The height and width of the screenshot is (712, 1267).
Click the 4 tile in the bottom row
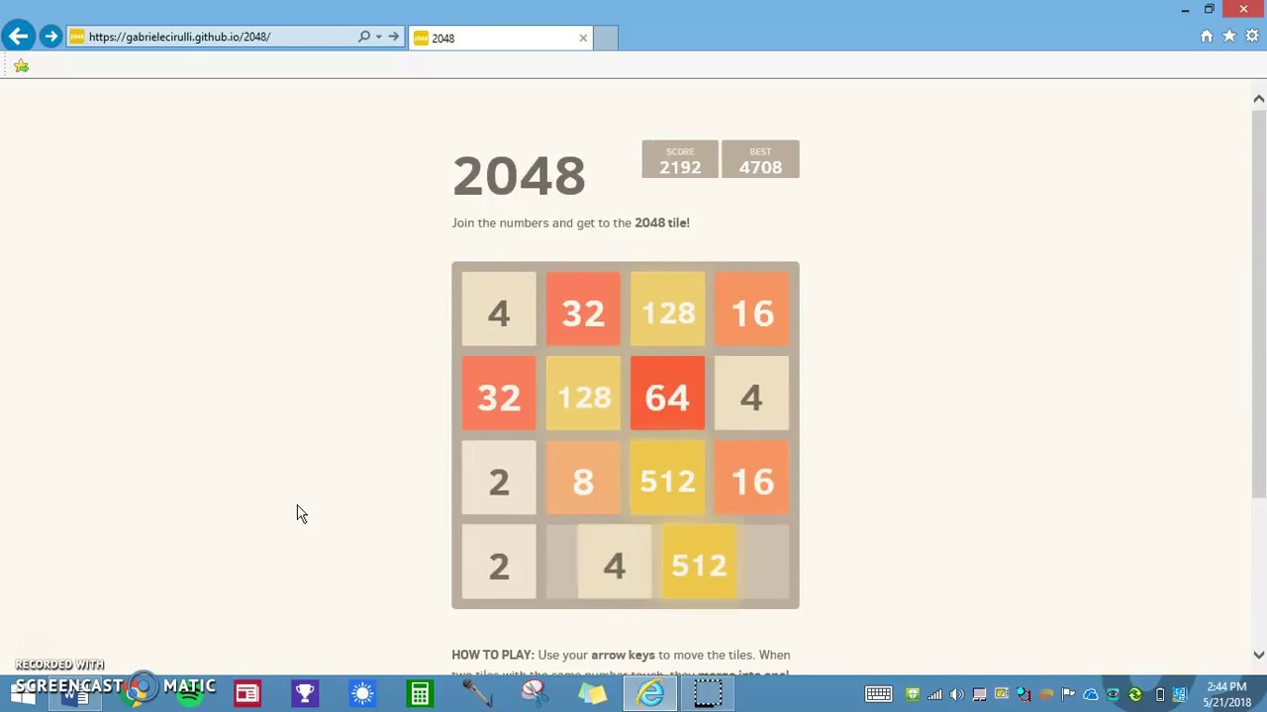(615, 562)
